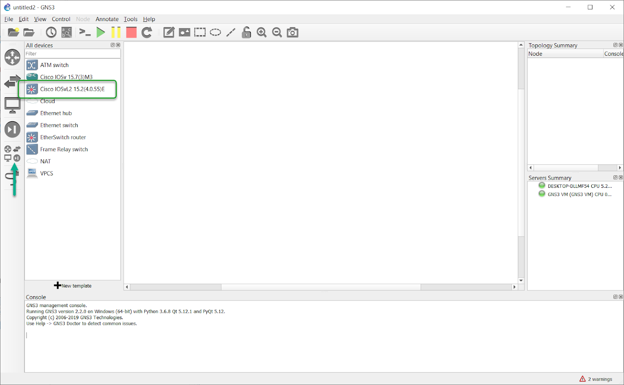Toggle show/hide interface labels icon
624x385 pixels.
[67, 32]
